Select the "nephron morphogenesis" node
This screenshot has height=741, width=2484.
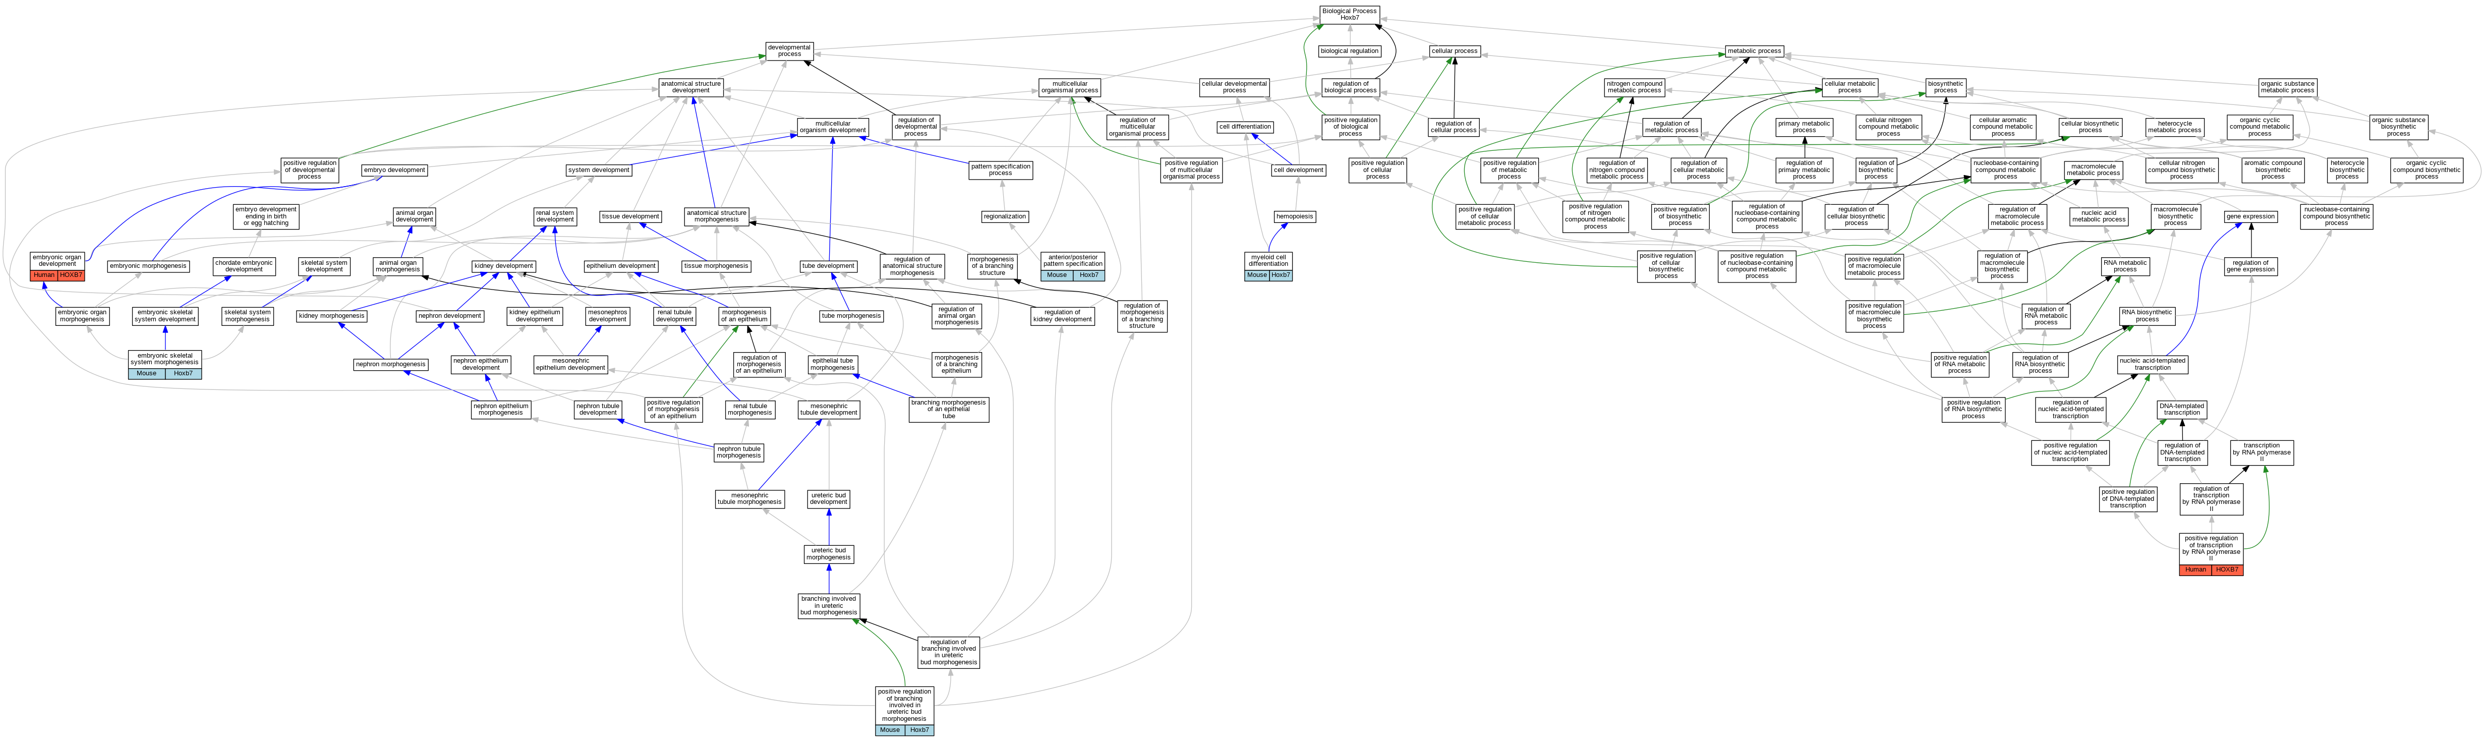tap(390, 364)
